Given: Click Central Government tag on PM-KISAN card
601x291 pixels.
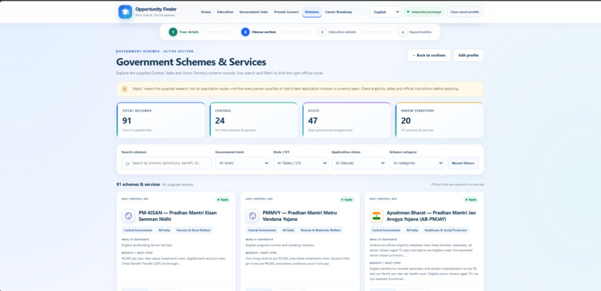Looking at the screenshot, I should click(x=138, y=230).
